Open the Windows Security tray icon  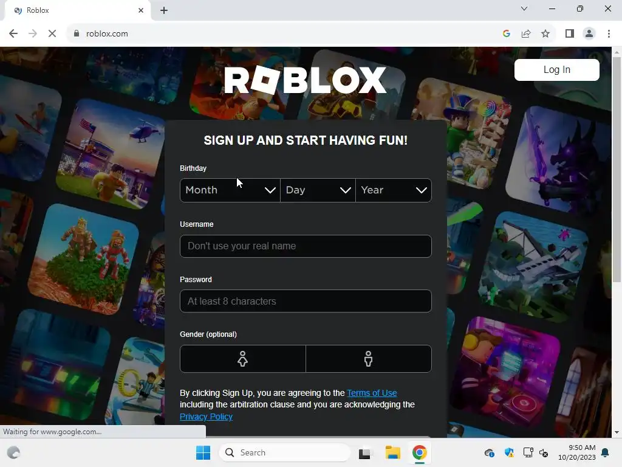[509, 452]
